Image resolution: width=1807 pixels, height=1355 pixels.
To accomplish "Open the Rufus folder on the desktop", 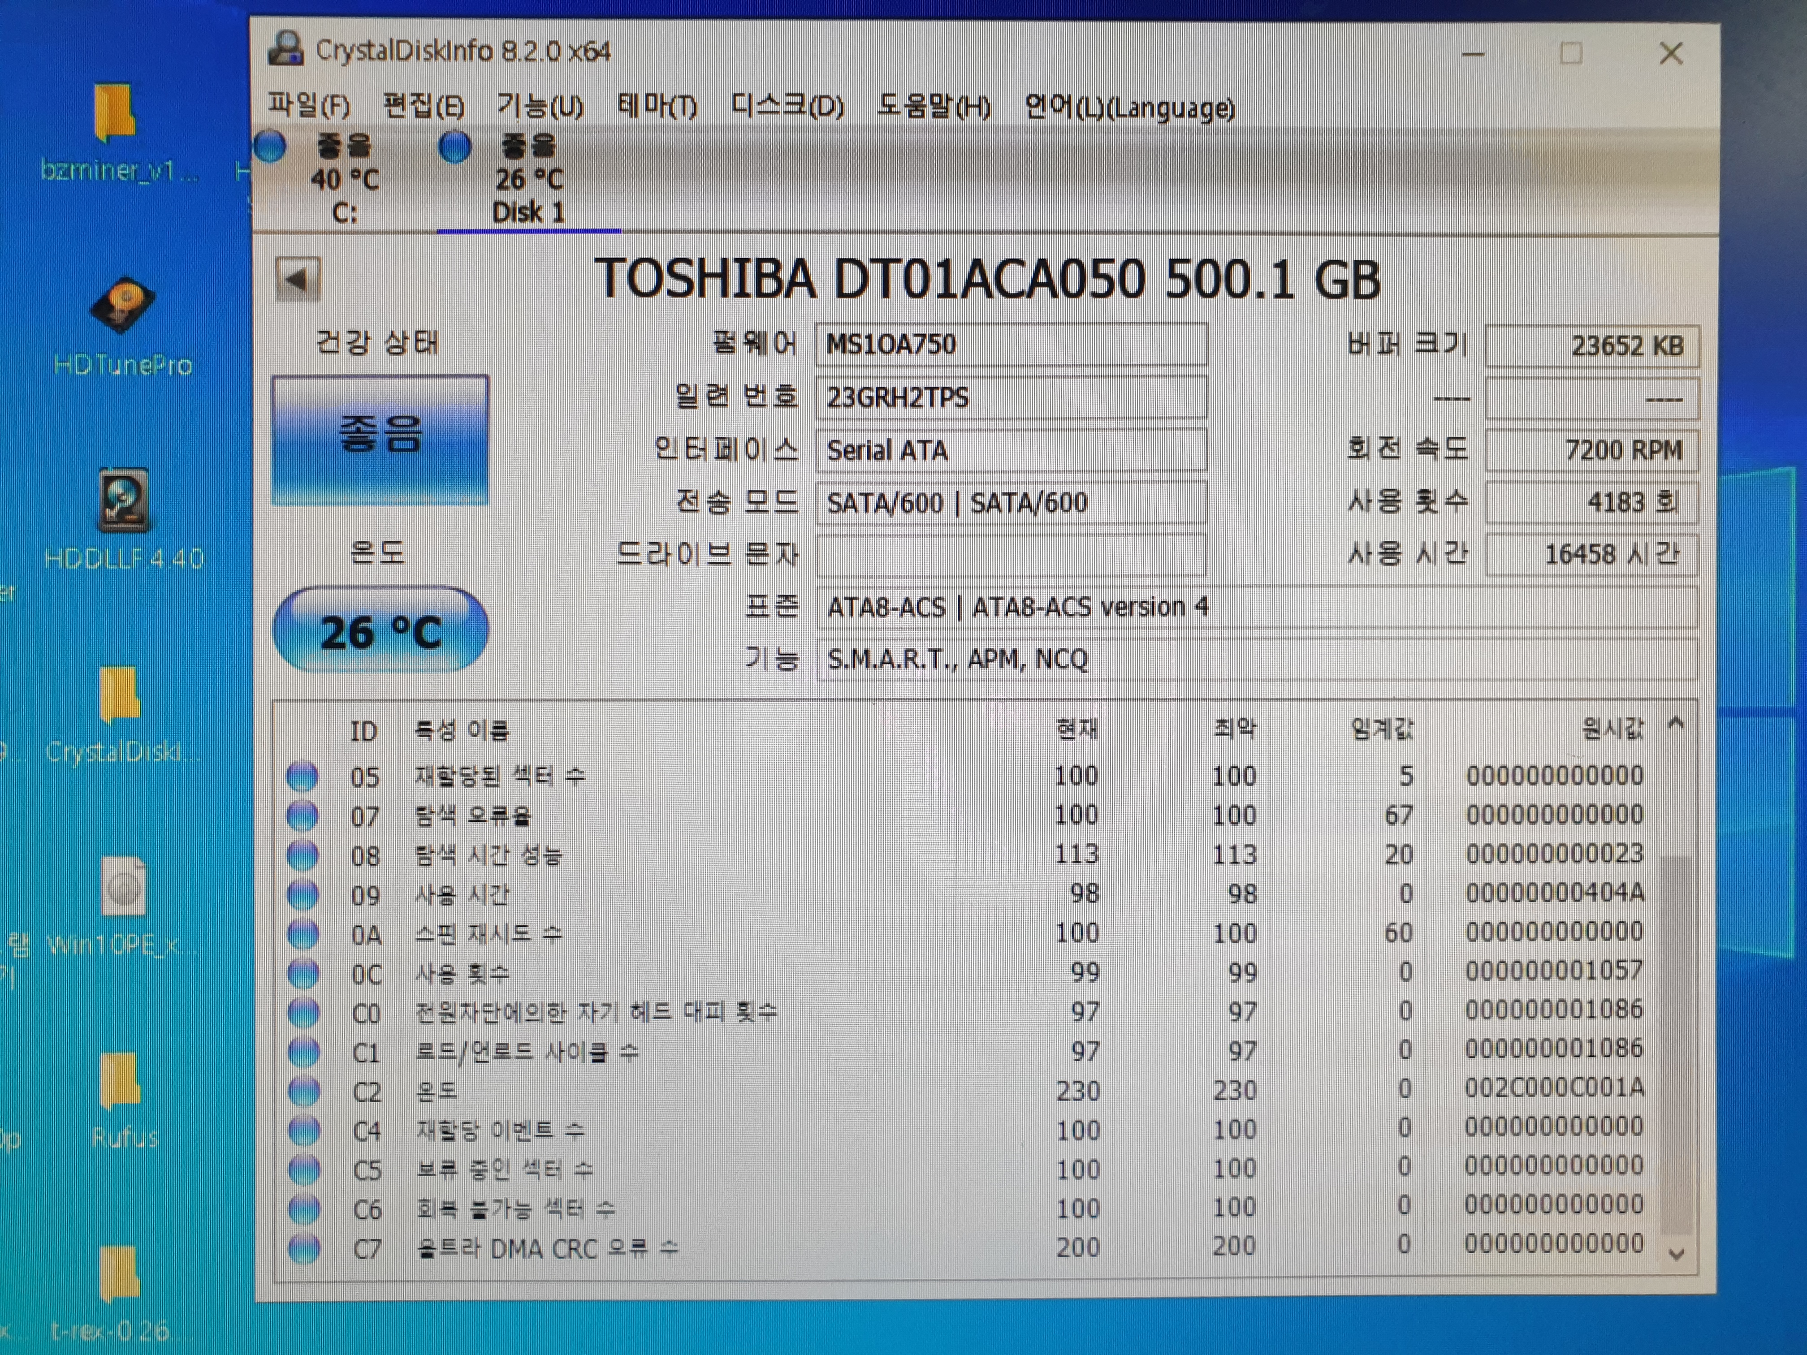I will (123, 1101).
